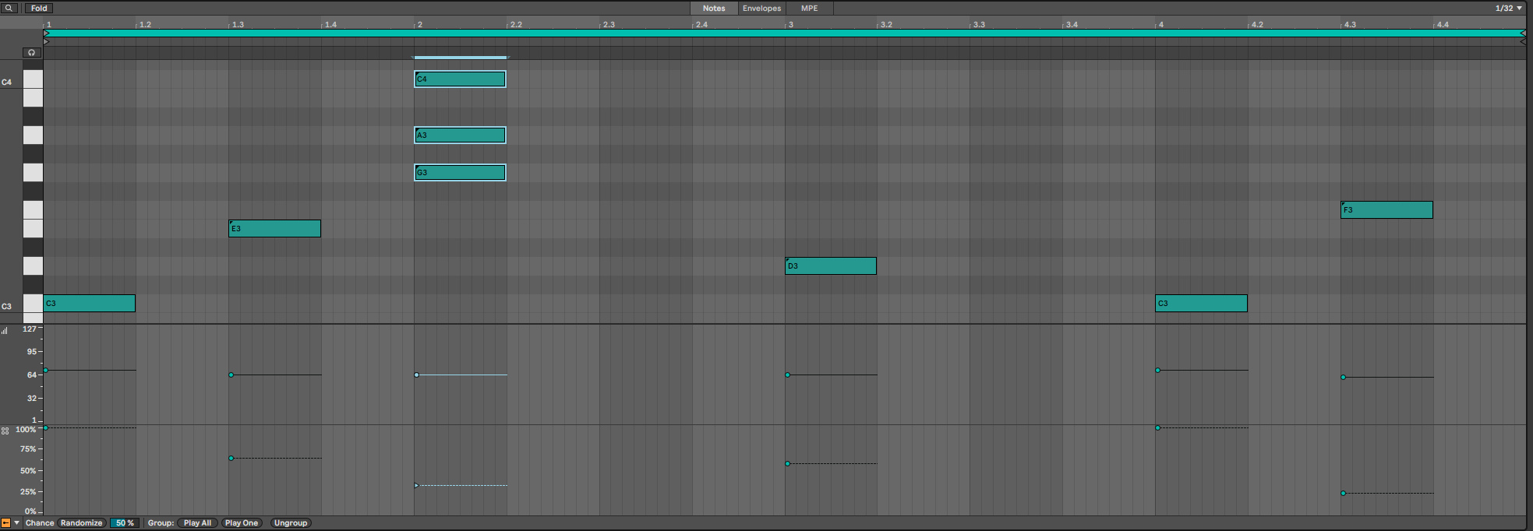Screen dimensions: 1533x531
Task: Select the C3 note at bar 4
Action: [1201, 304]
